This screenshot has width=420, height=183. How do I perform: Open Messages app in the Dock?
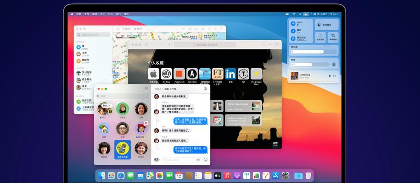pos(130,176)
